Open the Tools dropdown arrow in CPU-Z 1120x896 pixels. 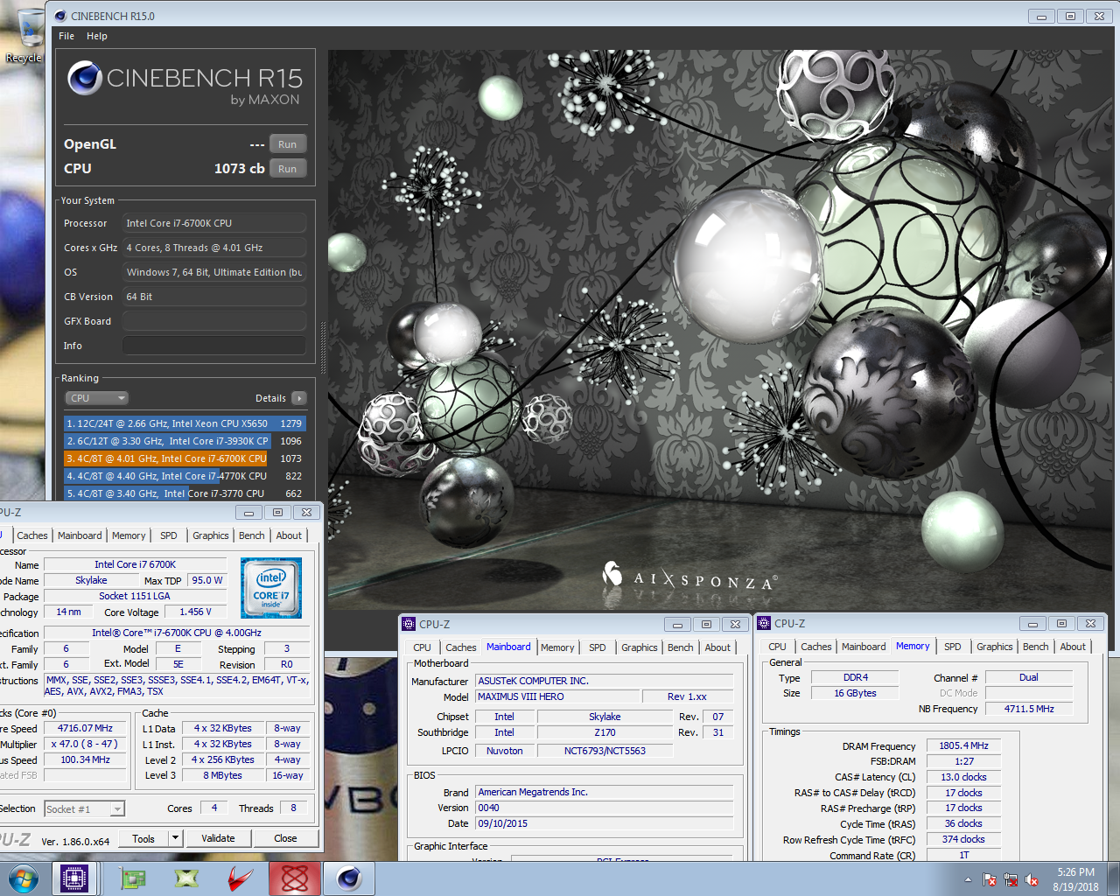[175, 838]
